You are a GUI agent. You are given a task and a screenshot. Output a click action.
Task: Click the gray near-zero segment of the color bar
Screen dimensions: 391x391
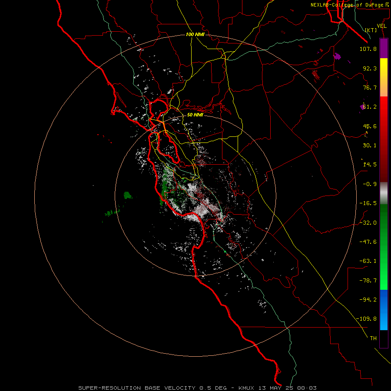coord(384,193)
